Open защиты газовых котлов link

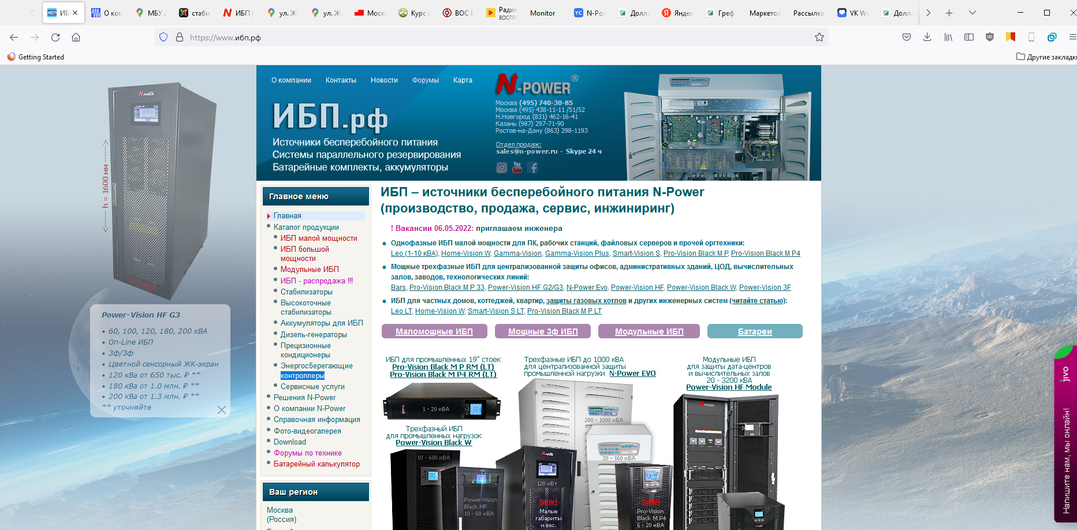pyautogui.click(x=586, y=301)
